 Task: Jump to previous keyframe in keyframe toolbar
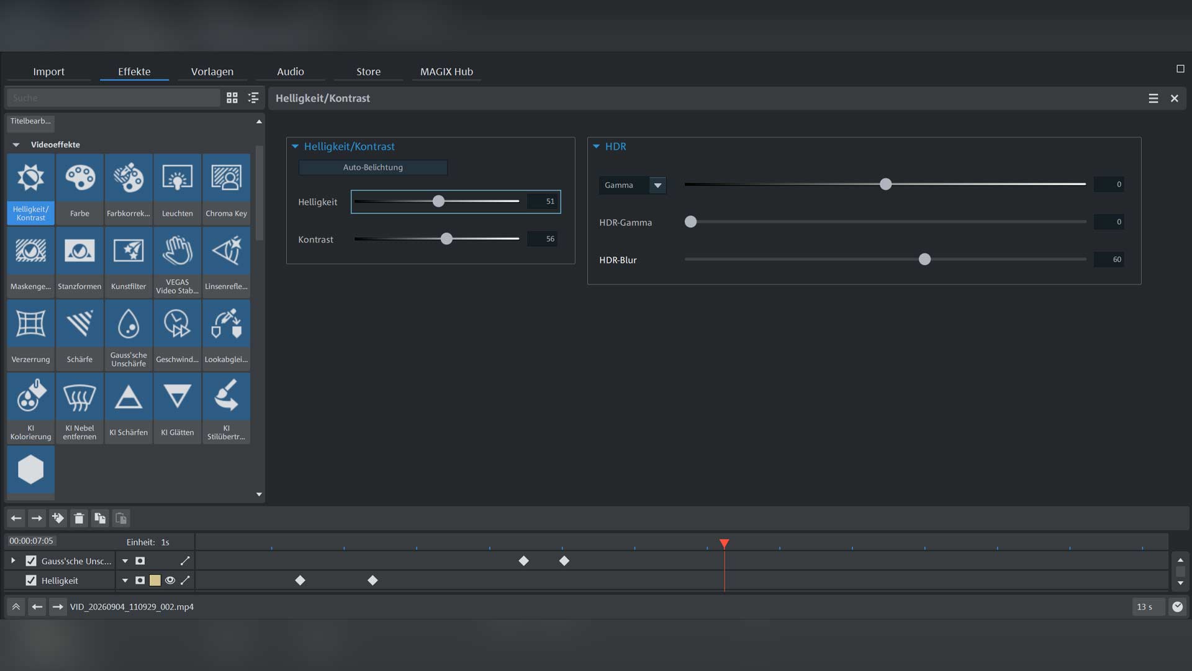(16, 518)
